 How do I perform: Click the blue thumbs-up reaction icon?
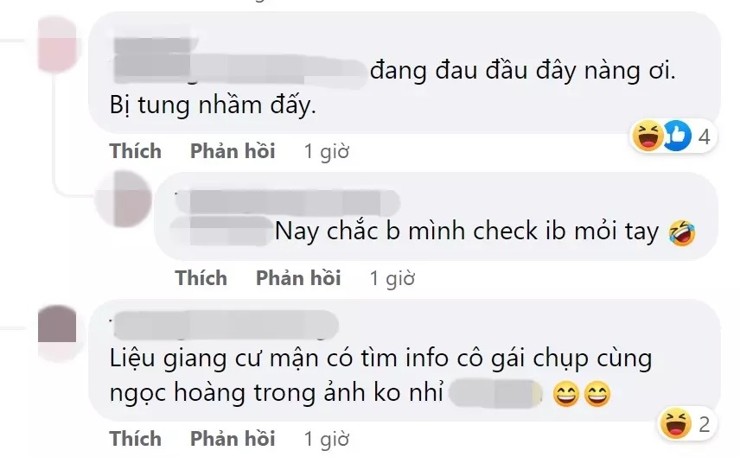click(677, 136)
